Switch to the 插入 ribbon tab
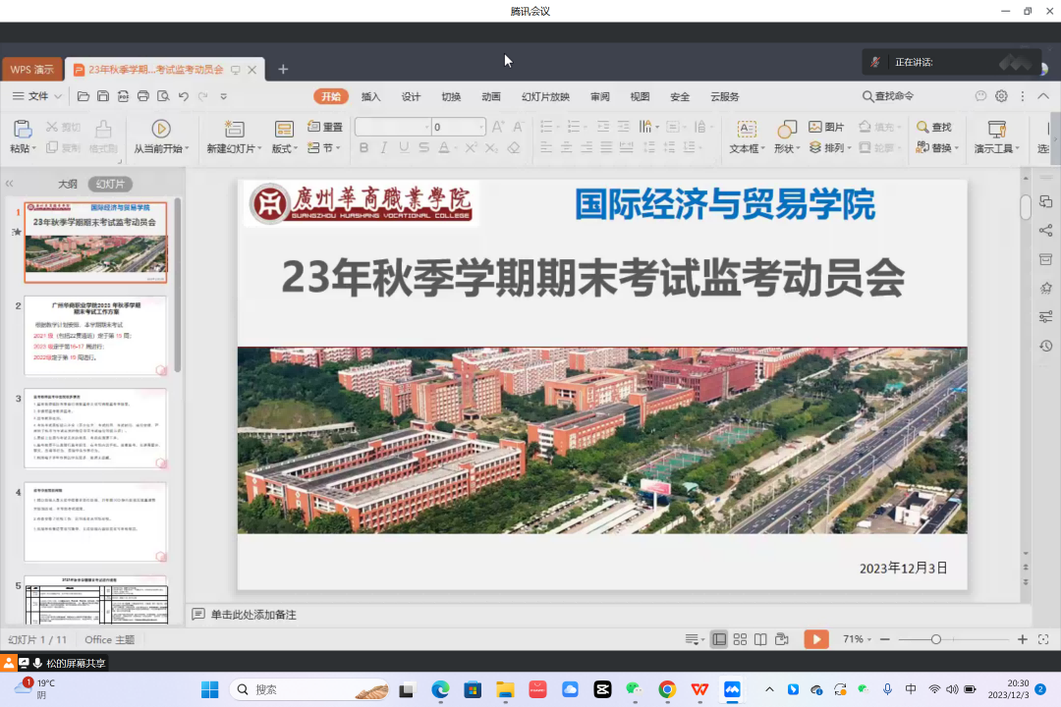This screenshot has height=707, width=1061. pos(370,96)
